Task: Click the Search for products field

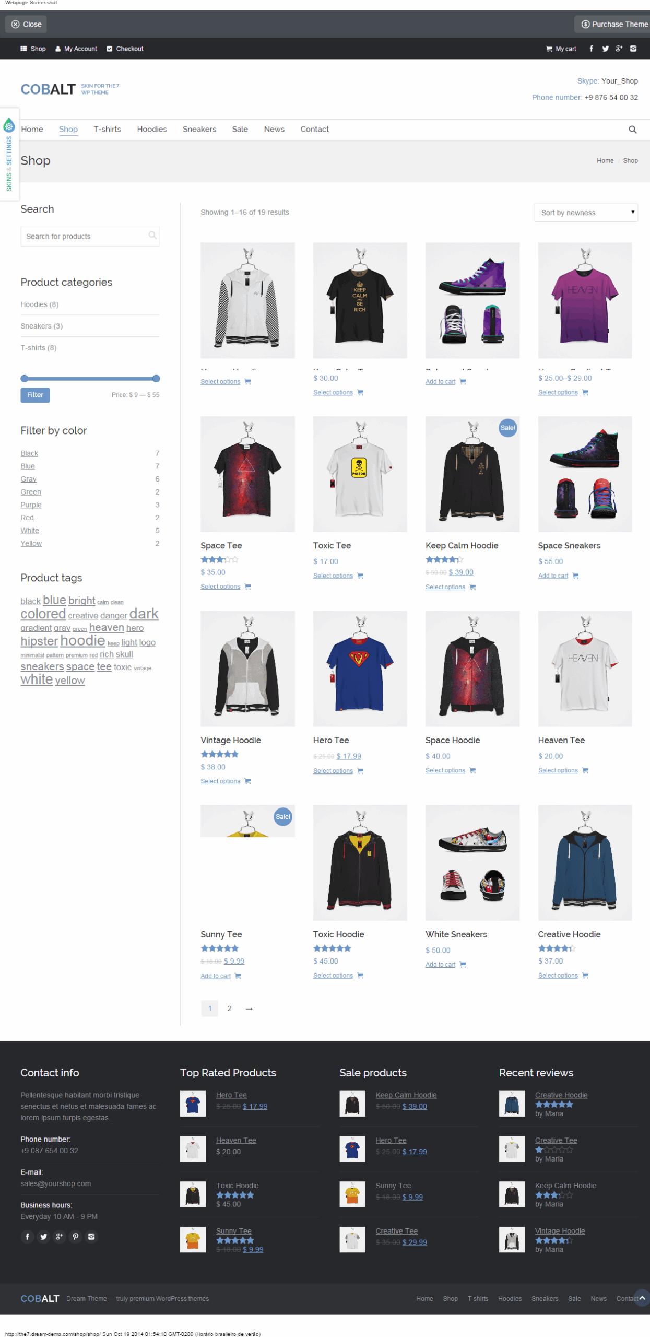Action: [90, 236]
